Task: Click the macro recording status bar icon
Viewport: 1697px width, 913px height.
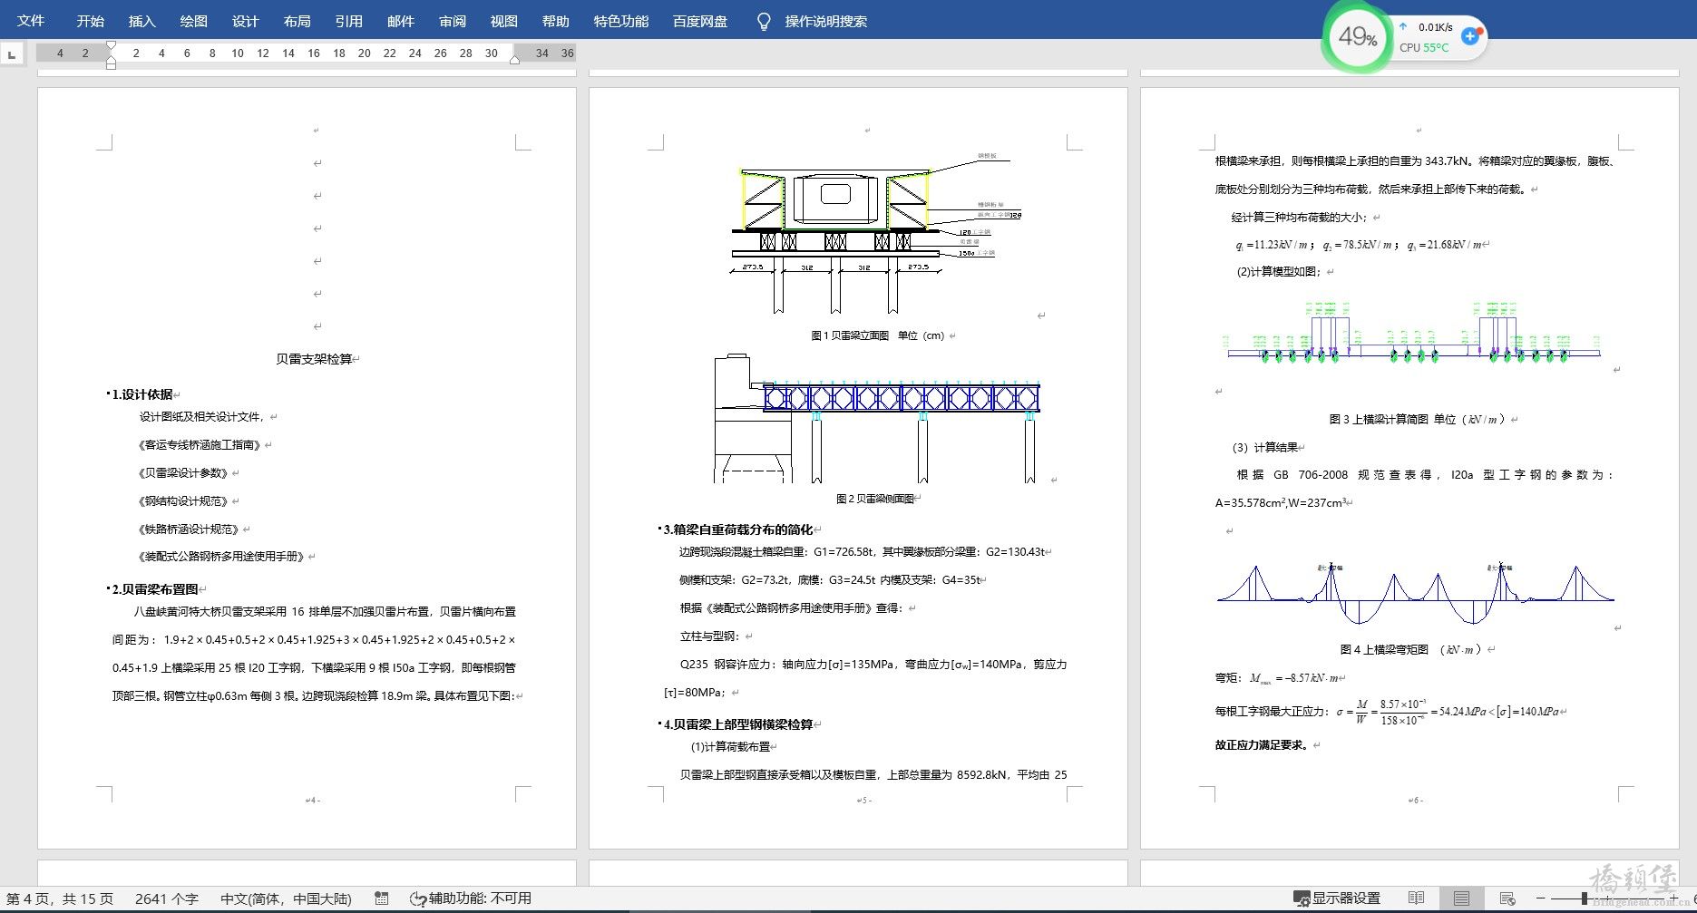Action: 382,898
